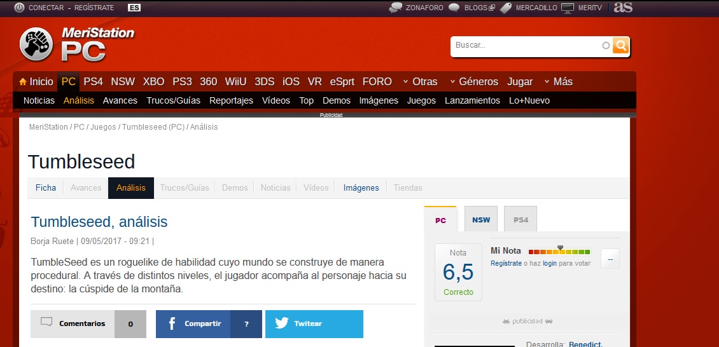
Task: Click the MeriTV monitor icon
Action: [568, 8]
